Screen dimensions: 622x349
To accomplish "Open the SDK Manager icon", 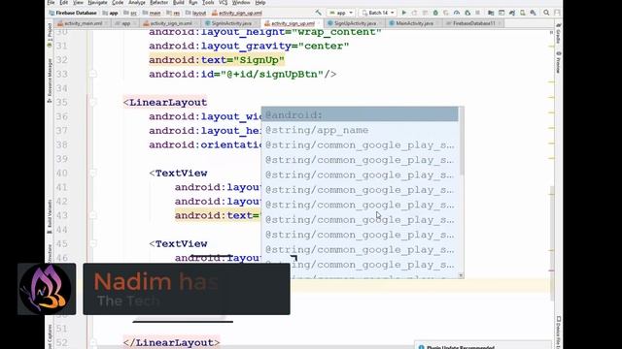I will coord(534,13).
